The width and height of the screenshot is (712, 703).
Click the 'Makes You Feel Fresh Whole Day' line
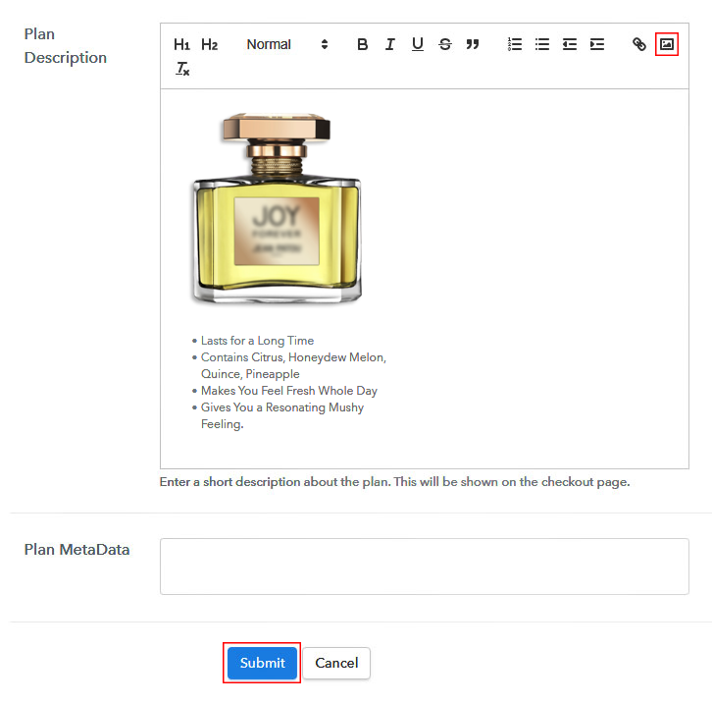(288, 391)
